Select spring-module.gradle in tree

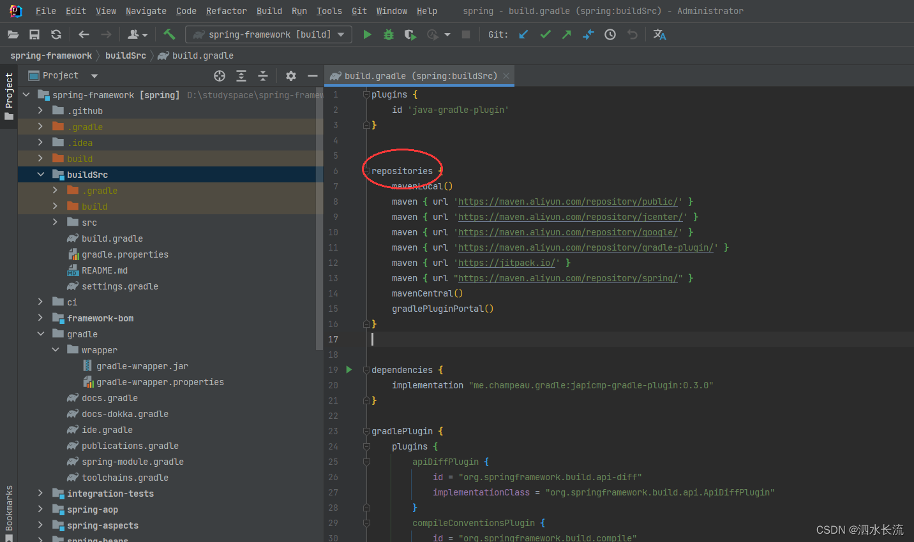[x=133, y=462]
